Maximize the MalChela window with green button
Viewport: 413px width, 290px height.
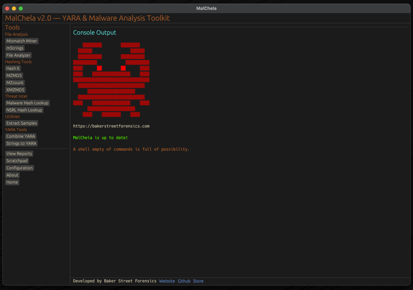pyautogui.click(x=21, y=9)
